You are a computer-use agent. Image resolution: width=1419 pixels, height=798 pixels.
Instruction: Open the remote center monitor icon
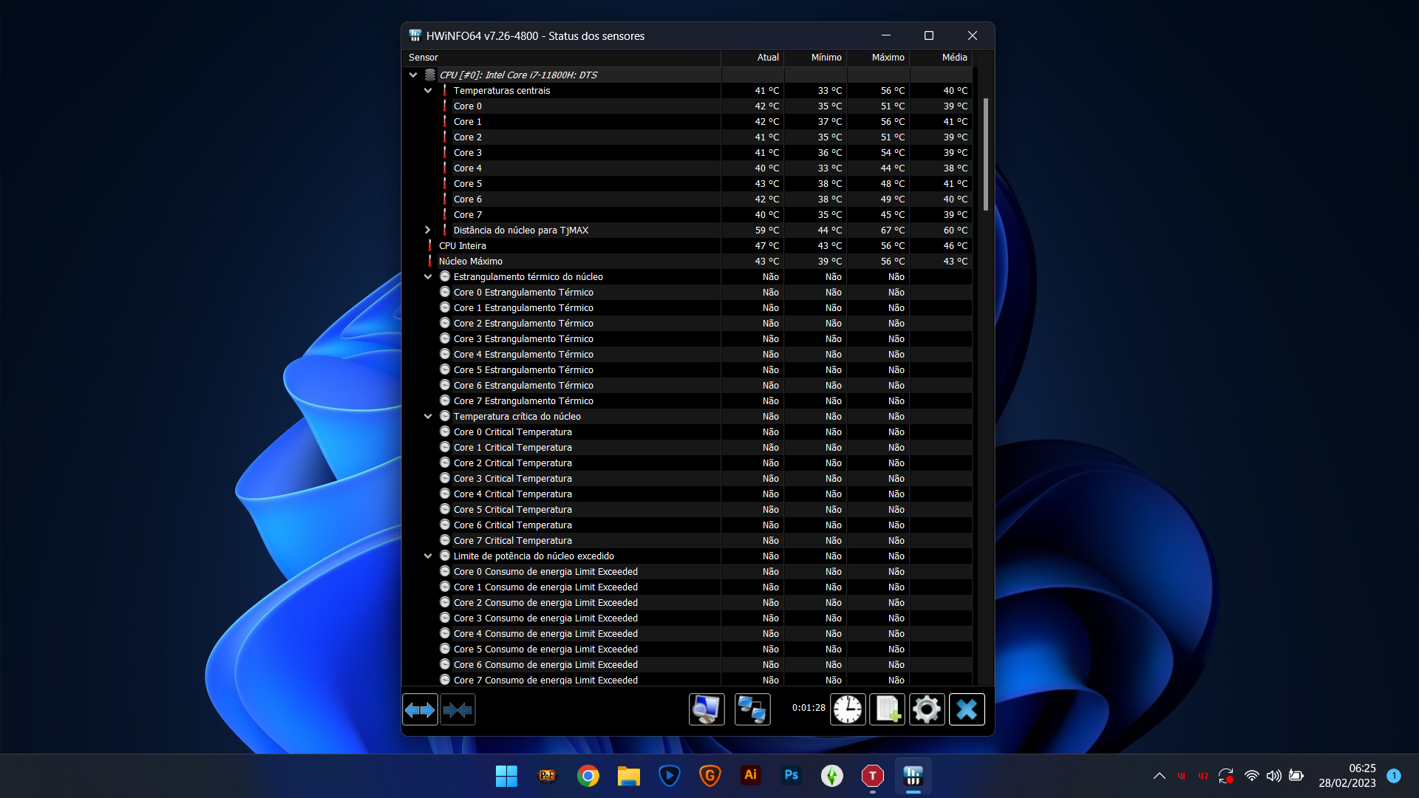point(707,710)
